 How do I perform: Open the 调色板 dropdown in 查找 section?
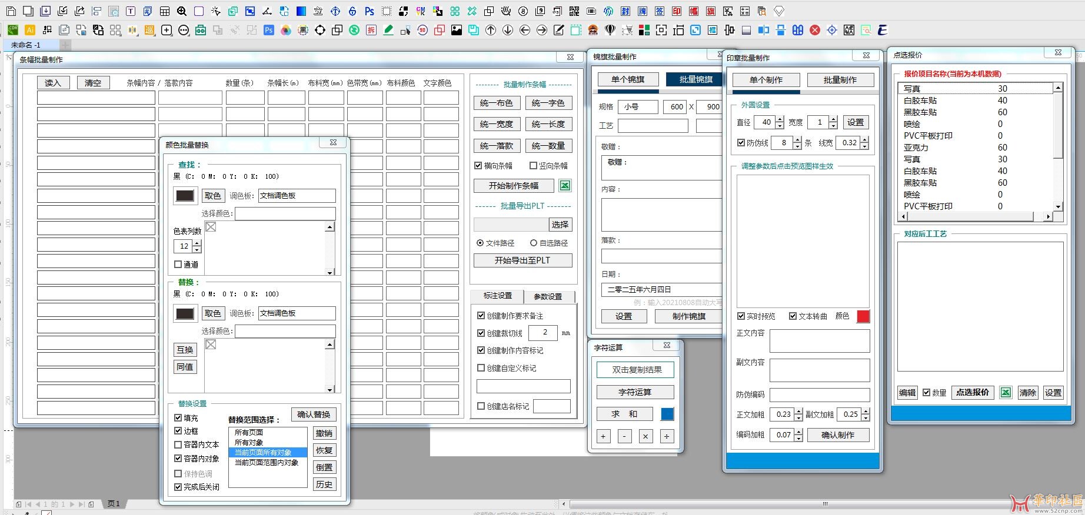tap(297, 196)
